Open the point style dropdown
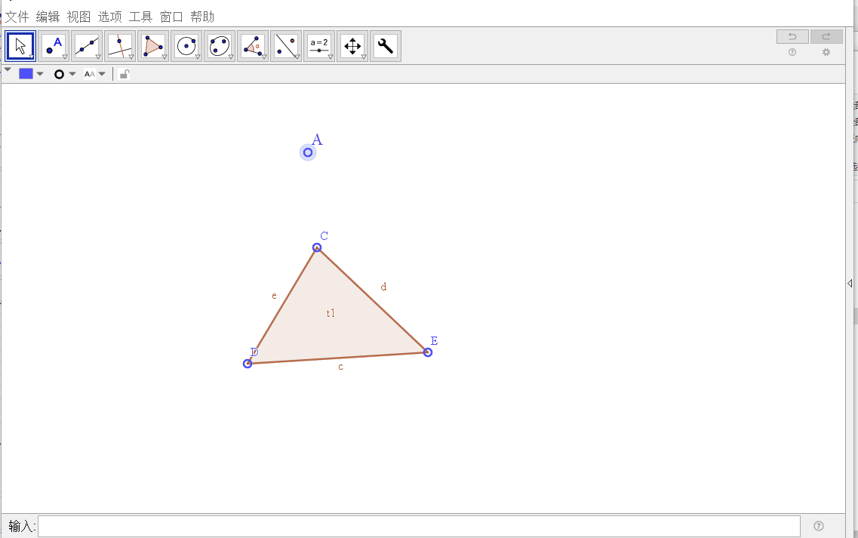Viewport: 858px width, 538px height. [x=64, y=74]
